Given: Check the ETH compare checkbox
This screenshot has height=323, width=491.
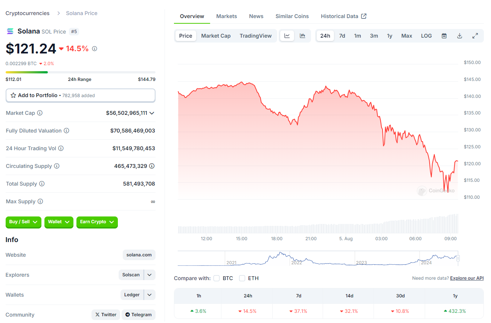Looking at the screenshot, I should point(242,278).
